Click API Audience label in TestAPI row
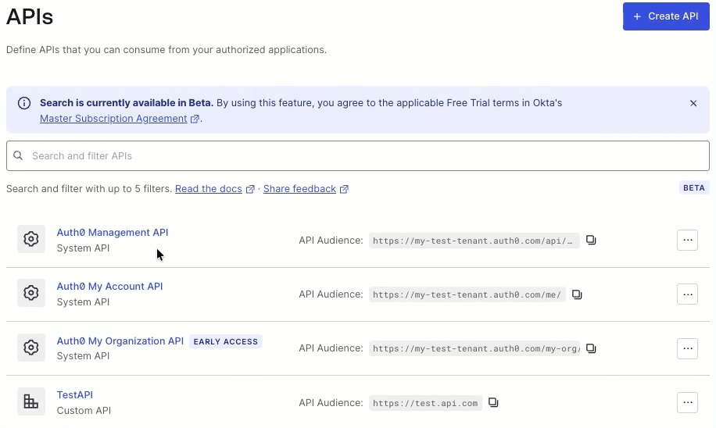Screen dimensions: 716x428 (331, 402)
